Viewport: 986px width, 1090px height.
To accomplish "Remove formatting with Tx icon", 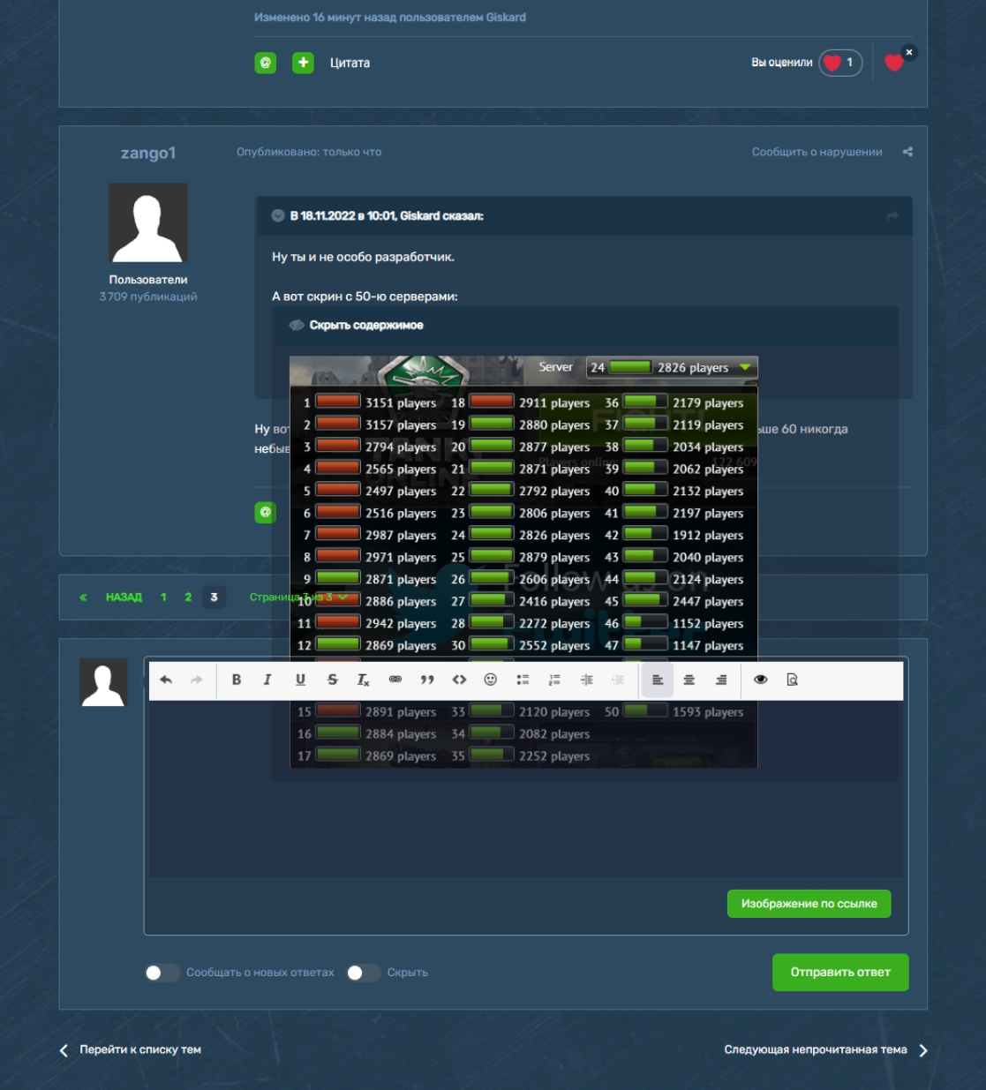I will 363,680.
